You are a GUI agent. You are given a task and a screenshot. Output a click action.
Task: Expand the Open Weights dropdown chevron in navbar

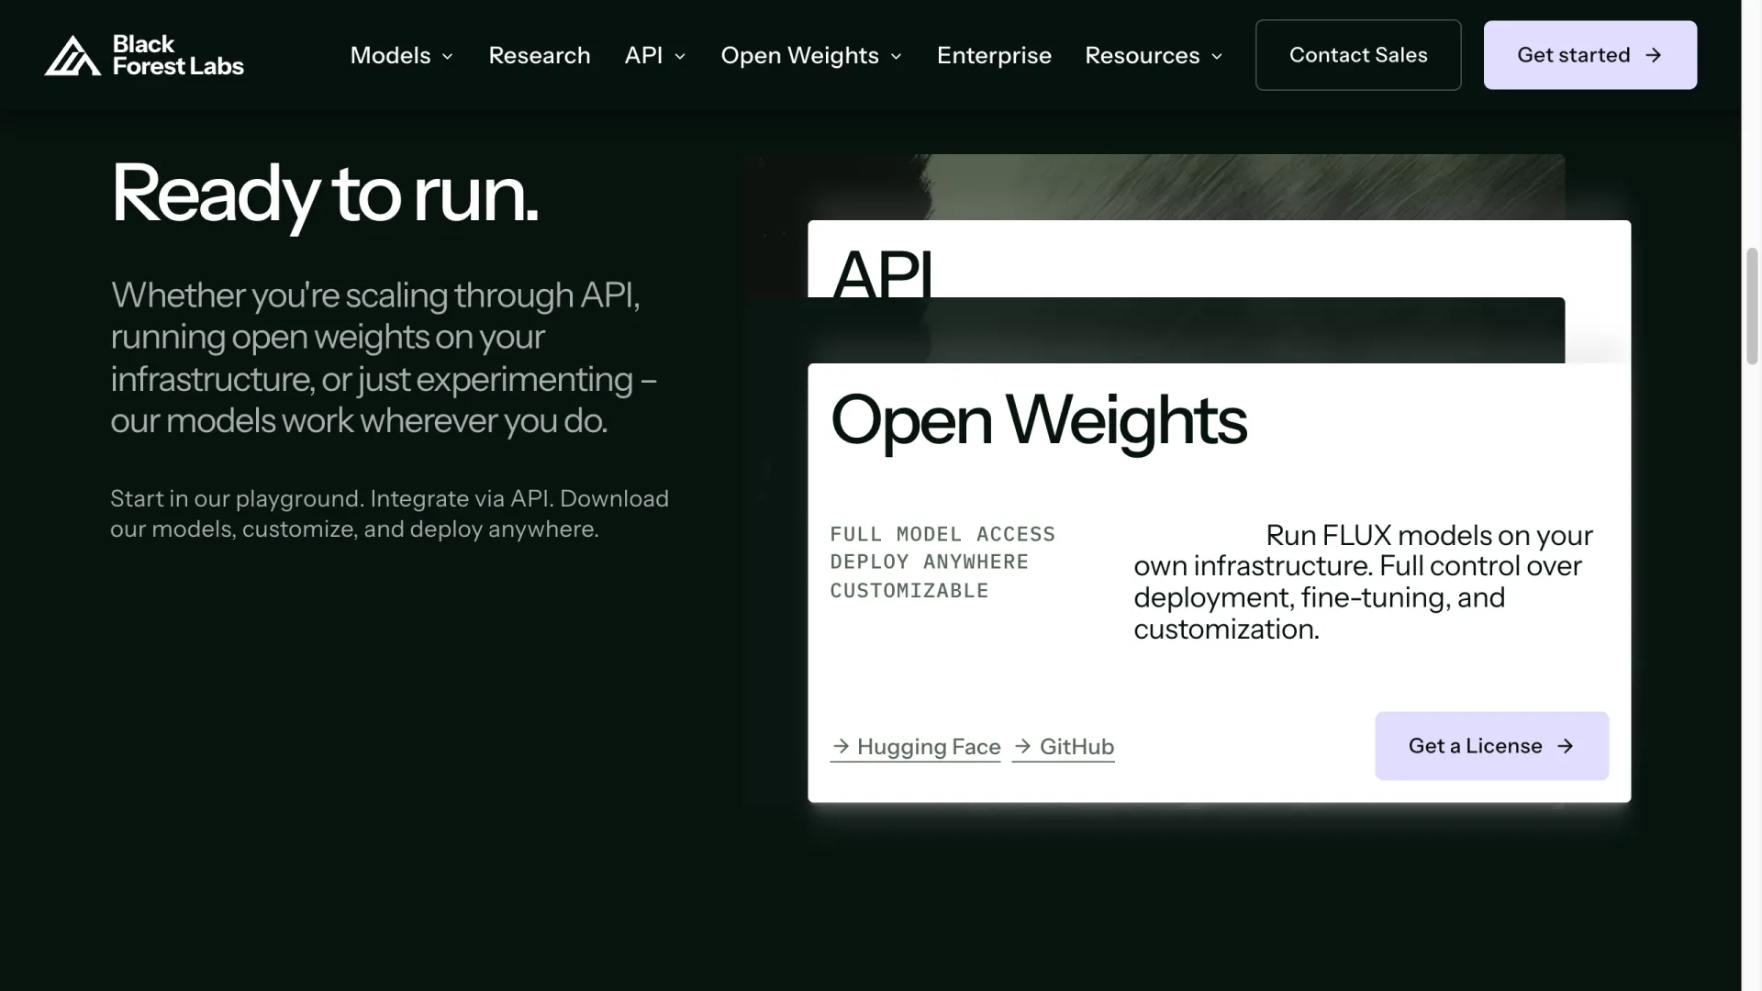[x=897, y=56]
